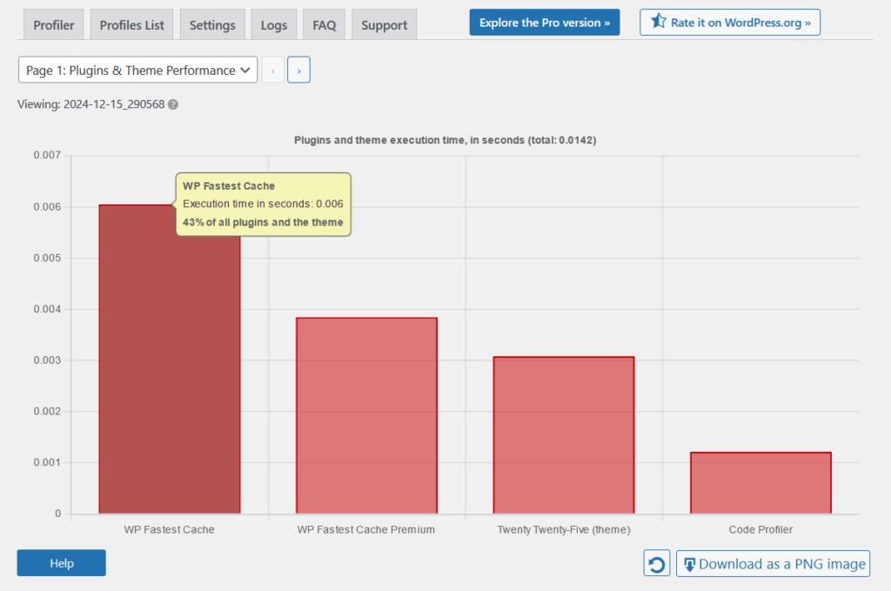This screenshot has width=891, height=591.
Task: Click '43% of all plugins' tooltip text
Action: [x=263, y=222]
